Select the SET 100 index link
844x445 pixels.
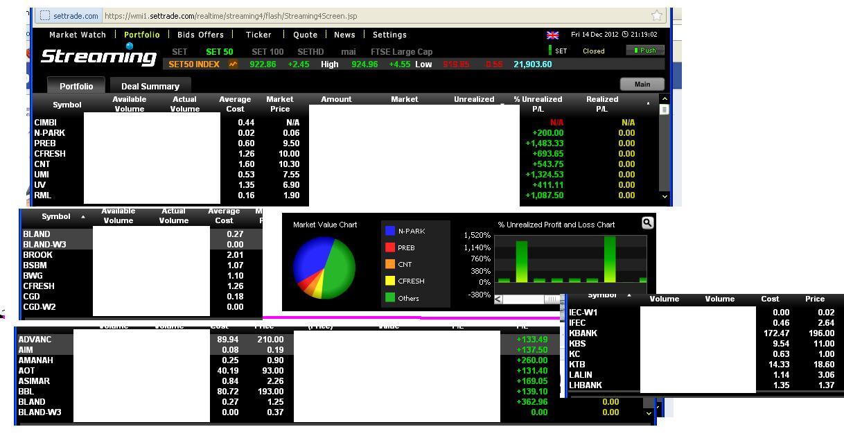267,52
